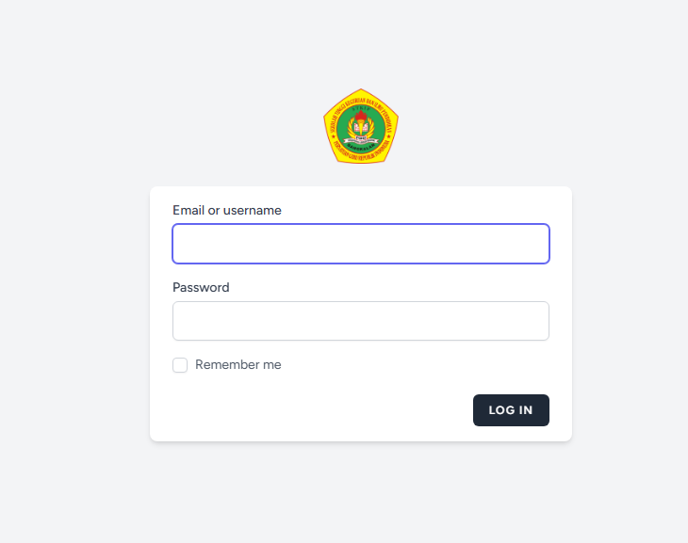Screen dimensions: 688x543
Task: Select the second text field for password
Action: [x=361, y=321]
